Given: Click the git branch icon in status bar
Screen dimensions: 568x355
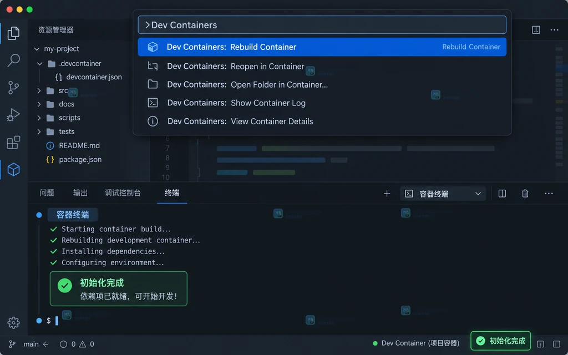Looking at the screenshot, I should coord(12,344).
